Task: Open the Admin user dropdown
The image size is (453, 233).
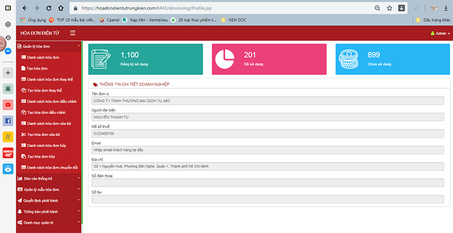Action: pyautogui.click(x=440, y=34)
